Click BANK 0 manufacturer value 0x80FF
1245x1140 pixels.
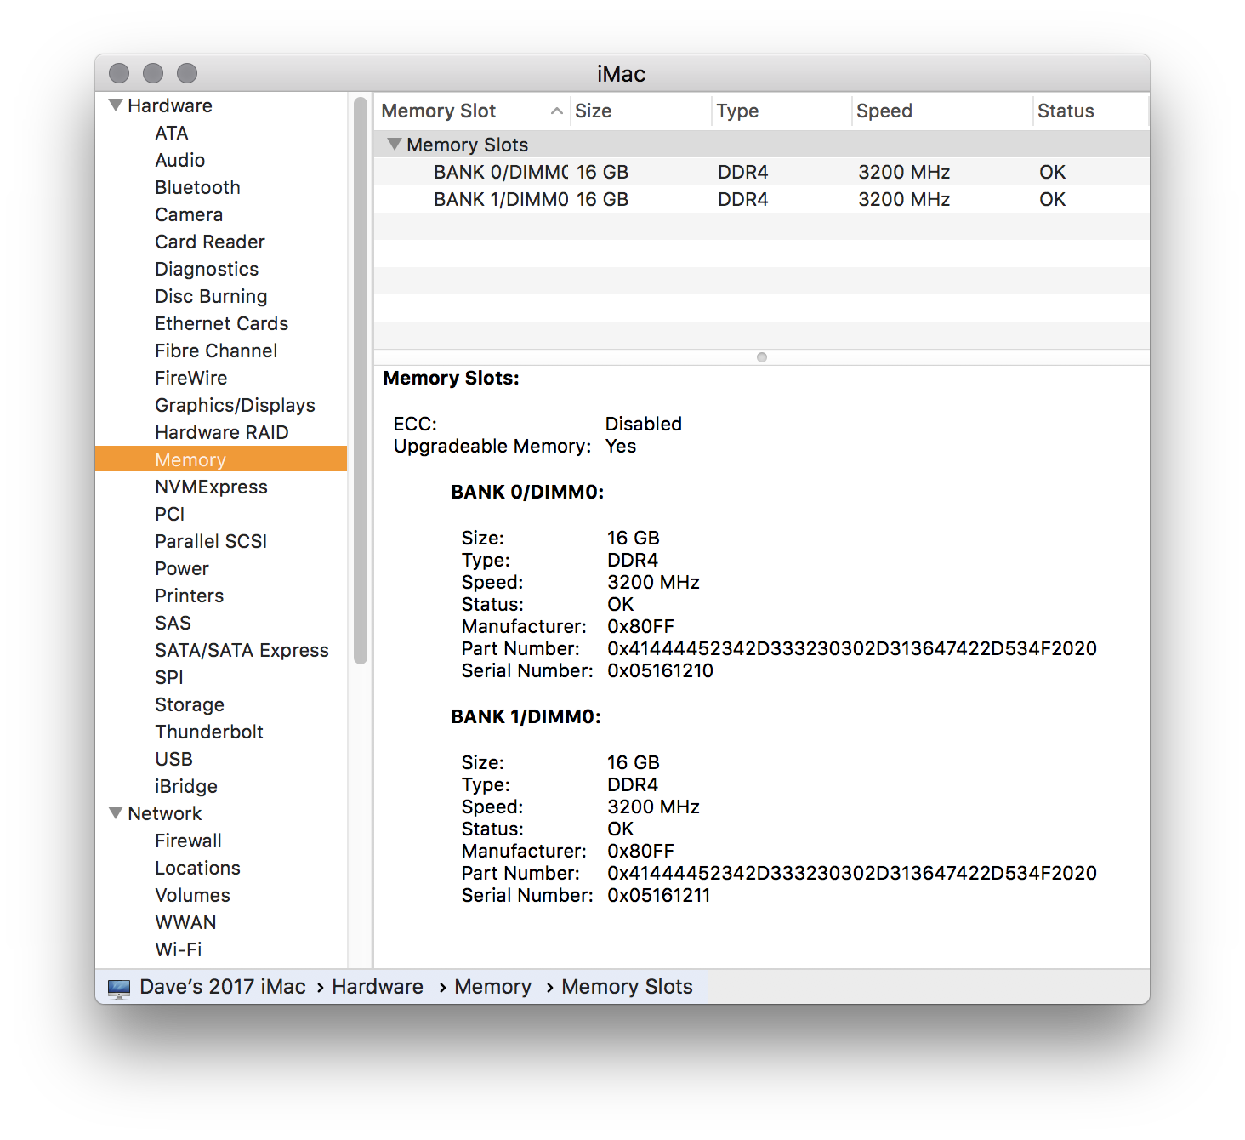[x=640, y=627]
